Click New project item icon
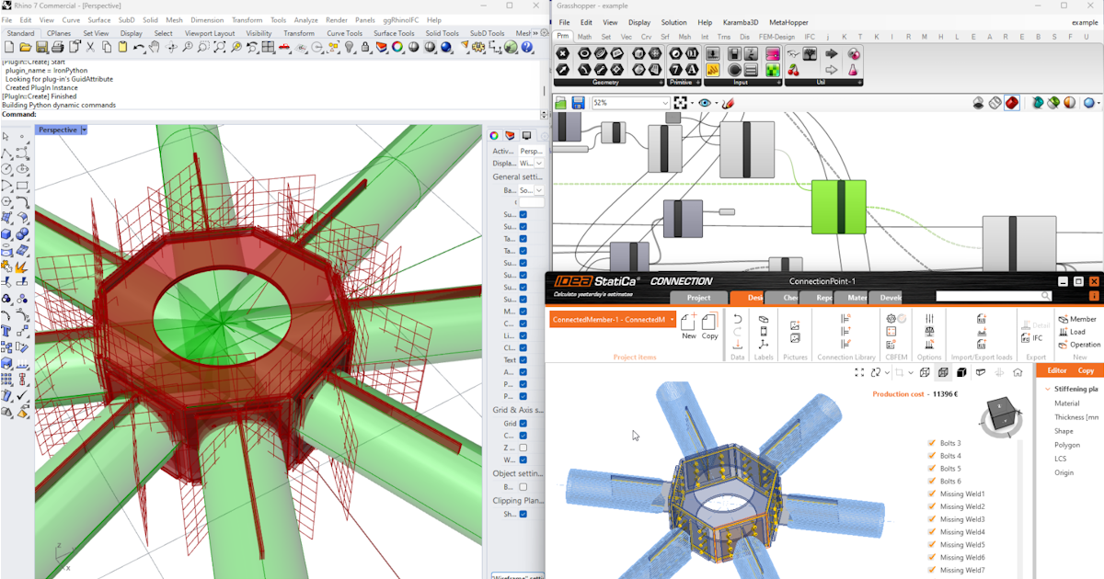 pos(688,322)
